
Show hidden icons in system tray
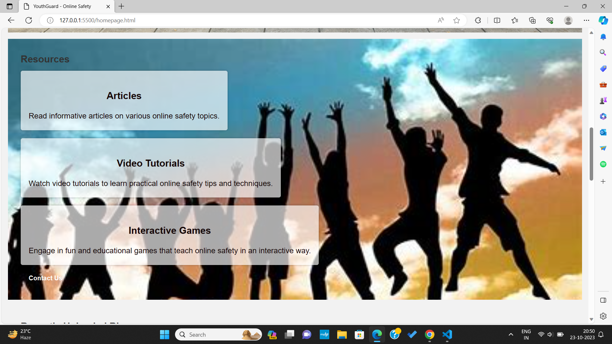511,334
